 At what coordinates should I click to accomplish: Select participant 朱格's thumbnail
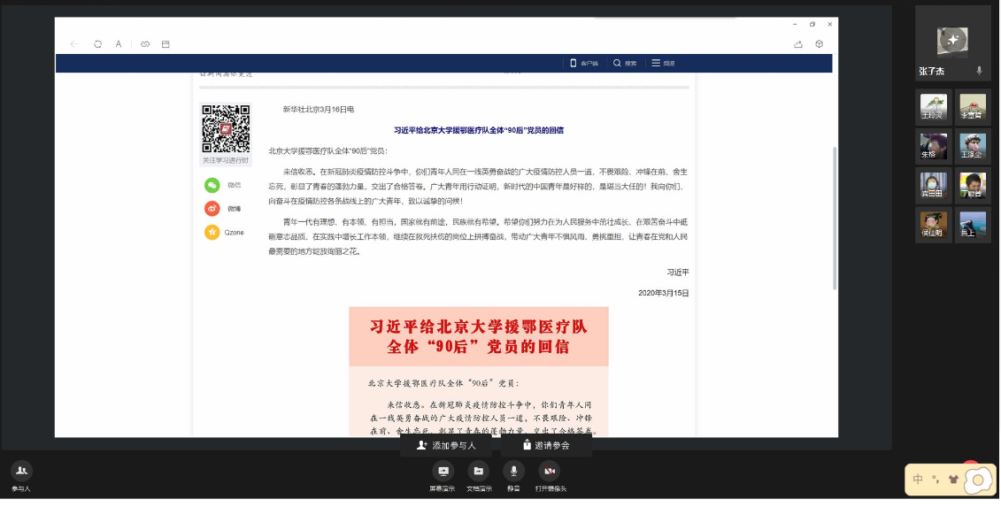coord(933,147)
